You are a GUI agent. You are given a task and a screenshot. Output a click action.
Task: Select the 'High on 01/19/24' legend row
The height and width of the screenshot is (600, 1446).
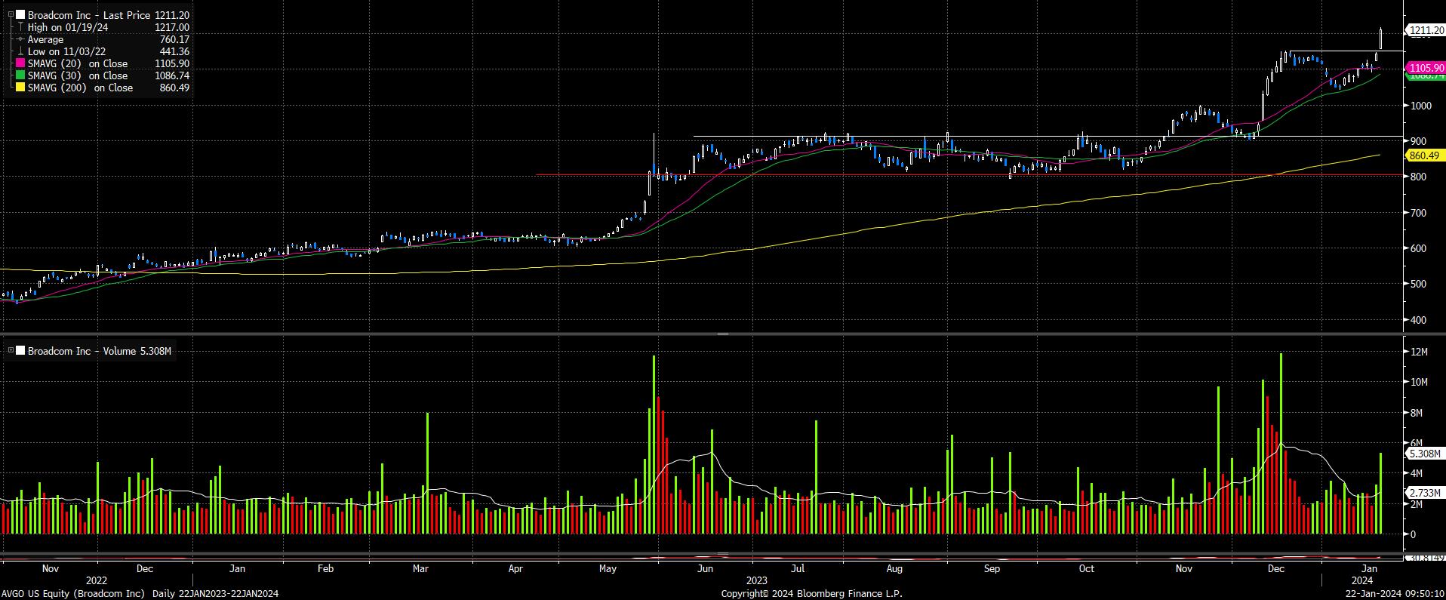[x=68, y=27]
